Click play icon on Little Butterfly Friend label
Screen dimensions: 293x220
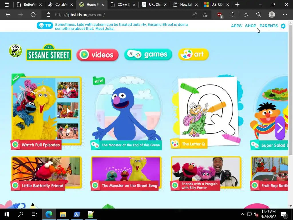pyautogui.click(x=15, y=185)
